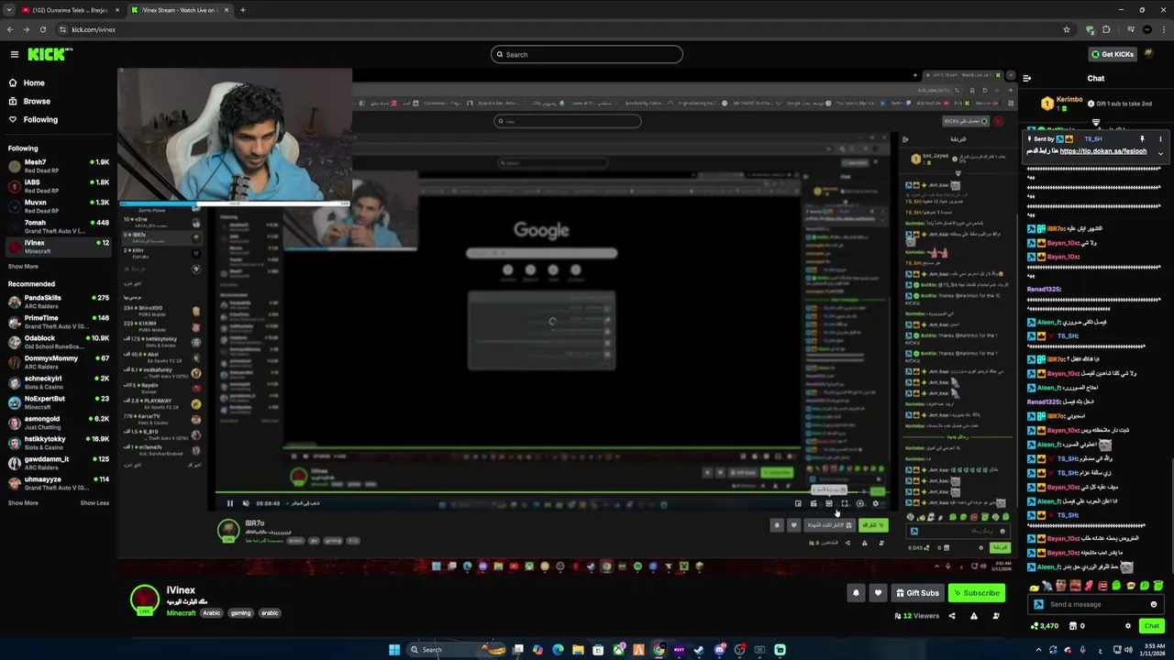This screenshot has width=1174, height=660.
Task: Open Microsoft Edge from taskbar
Action: pyautogui.click(x=558, y=650)
